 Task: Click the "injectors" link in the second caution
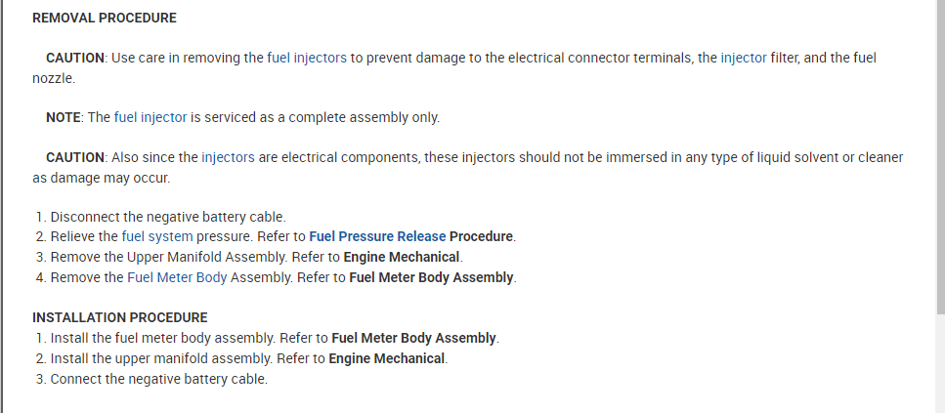click(228, 157)
